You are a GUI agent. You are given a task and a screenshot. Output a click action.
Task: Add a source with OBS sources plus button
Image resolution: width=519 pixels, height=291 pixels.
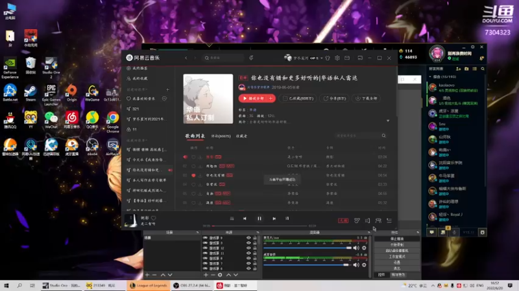206,275
